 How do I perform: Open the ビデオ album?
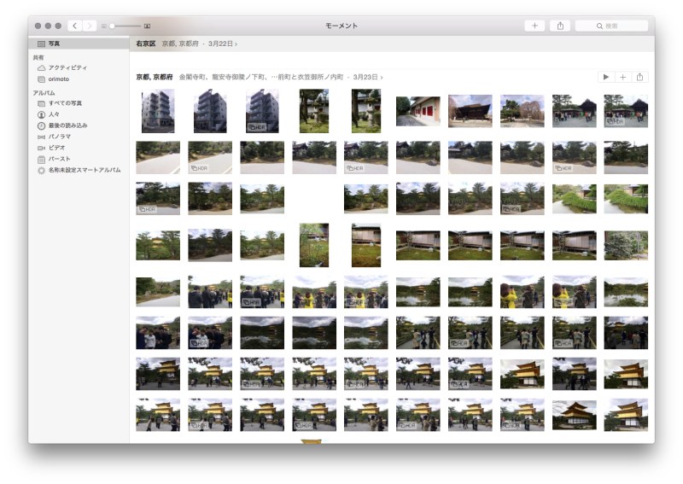(x=56, y=148)
